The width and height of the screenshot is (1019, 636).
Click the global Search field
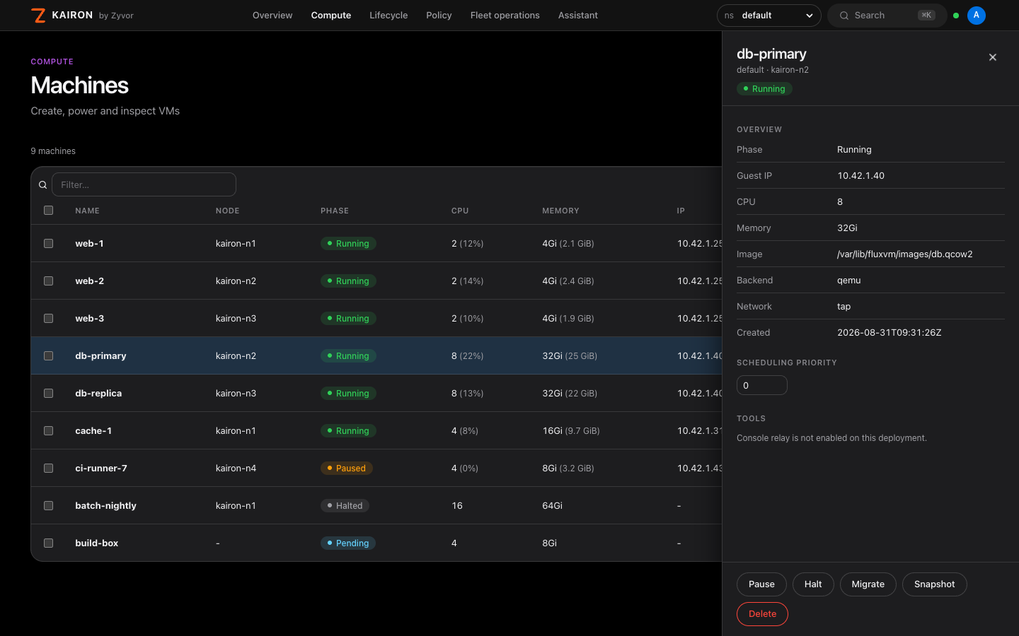pos(887,16)
